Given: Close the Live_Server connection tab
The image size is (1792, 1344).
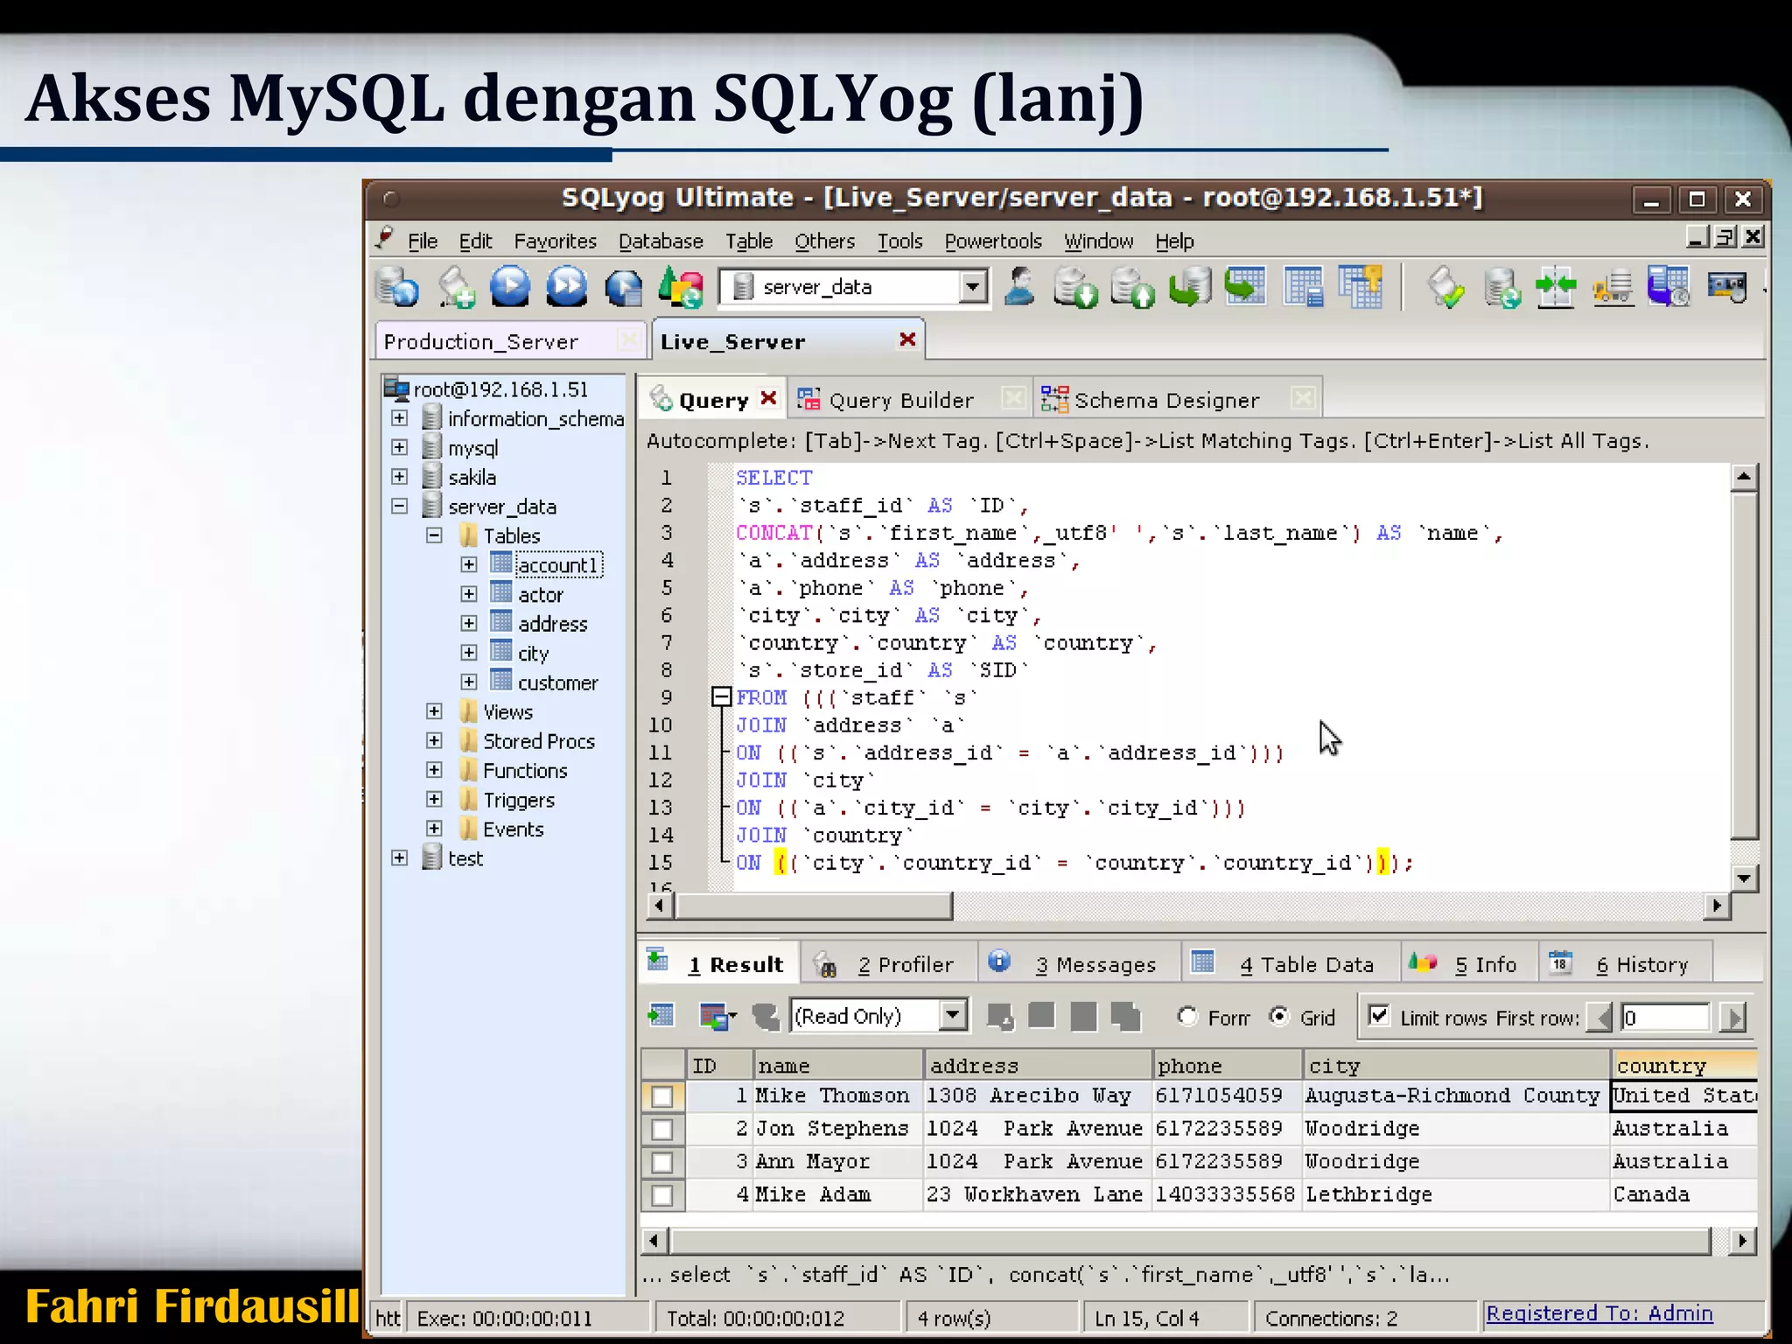Looking at the screenshot, I should click(x=907, y=339).
